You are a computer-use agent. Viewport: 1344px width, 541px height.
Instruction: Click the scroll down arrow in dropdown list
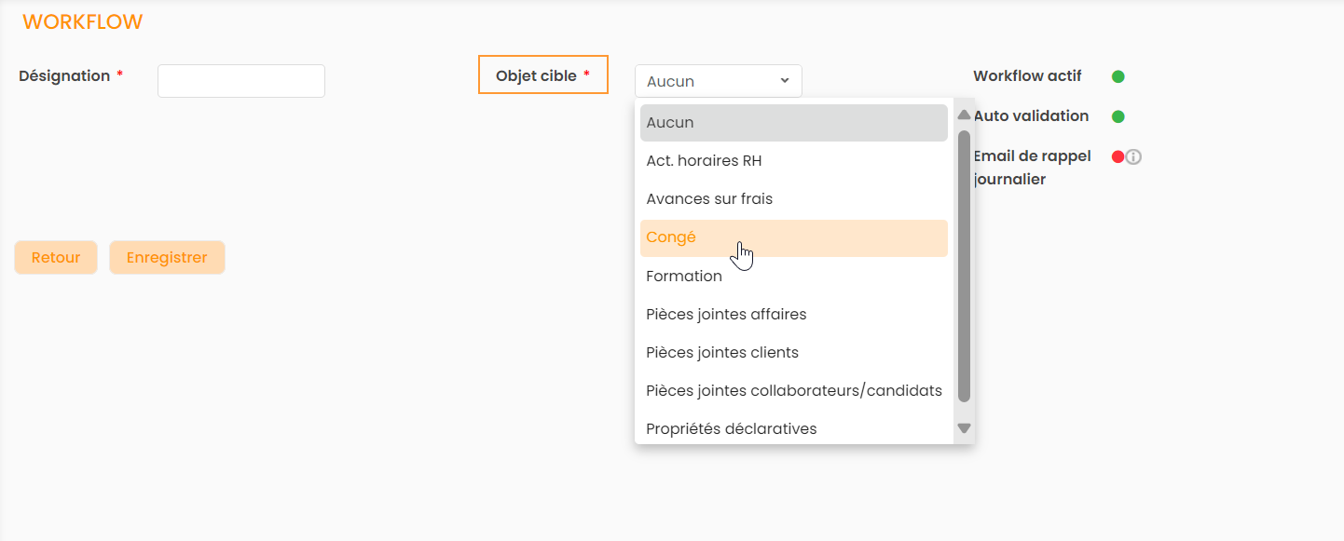(964, 428)
